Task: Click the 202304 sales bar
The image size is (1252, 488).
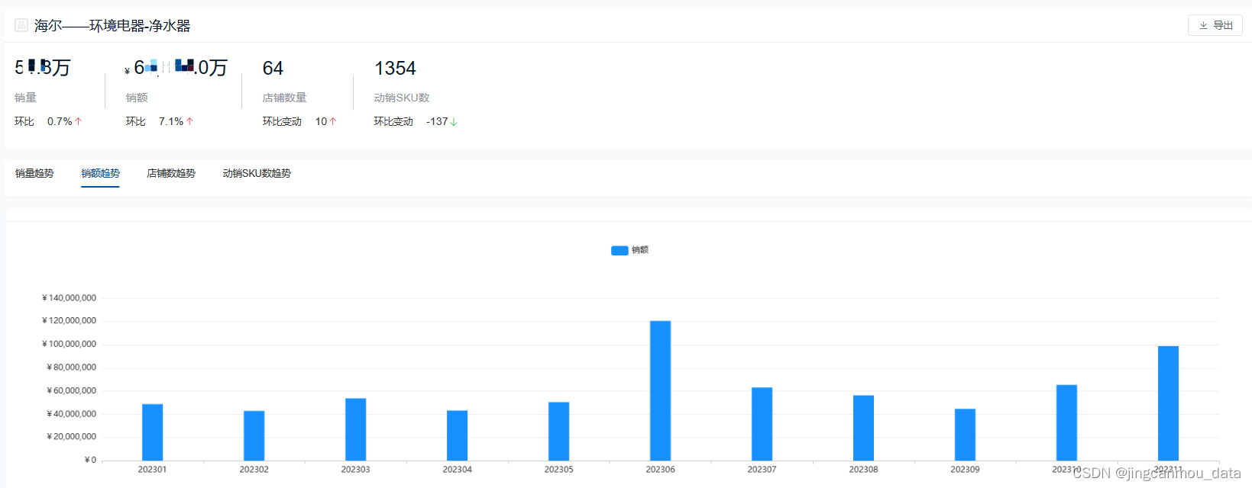Action: tap(457, 435)
